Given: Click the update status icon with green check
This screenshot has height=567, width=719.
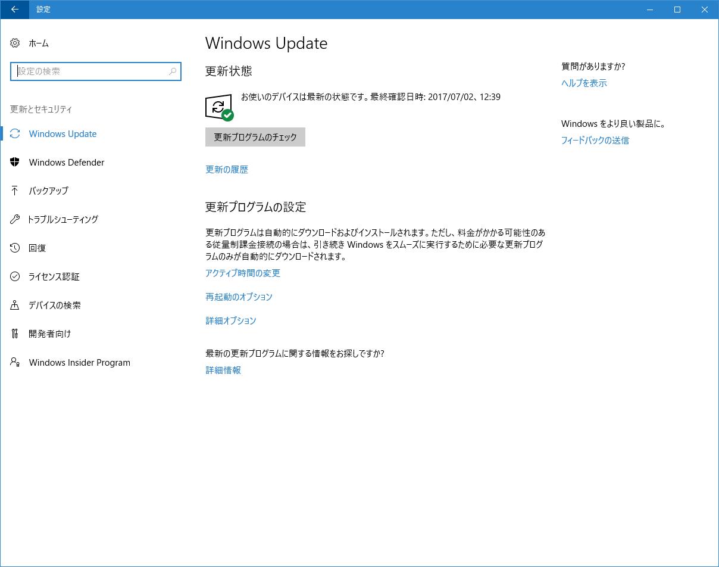Looking at the screenshot, I should click(219, 108).
